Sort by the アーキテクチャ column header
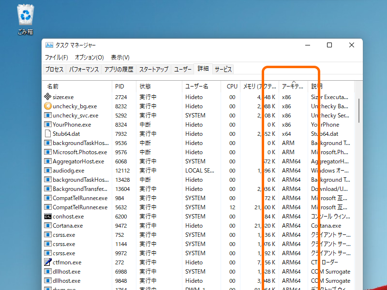Screen dimensions: 387x290 290,86
